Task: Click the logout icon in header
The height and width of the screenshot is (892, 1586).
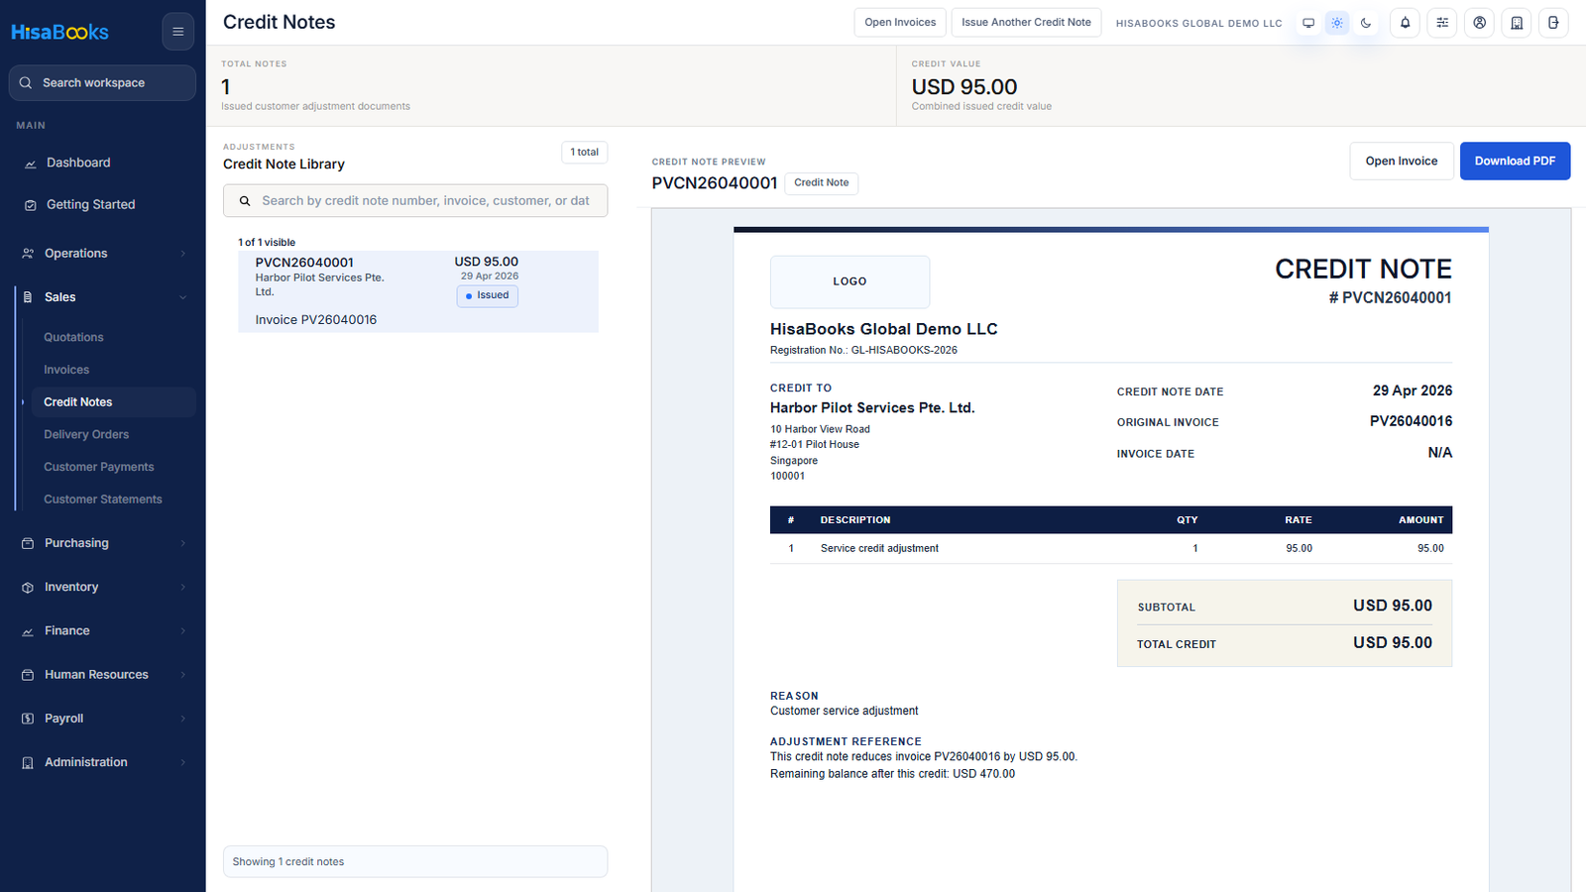Action: [x=1553, y=23]
